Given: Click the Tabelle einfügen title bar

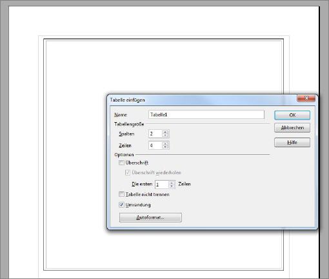Looking at the screenshot, I should pyautogui.click(x=202, y=100).
